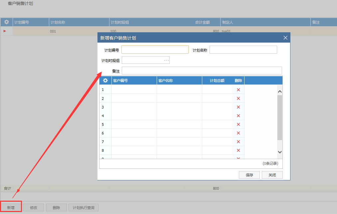Delete row 7 with red X
The image size is (337, 214).
(x=238, y=142)
